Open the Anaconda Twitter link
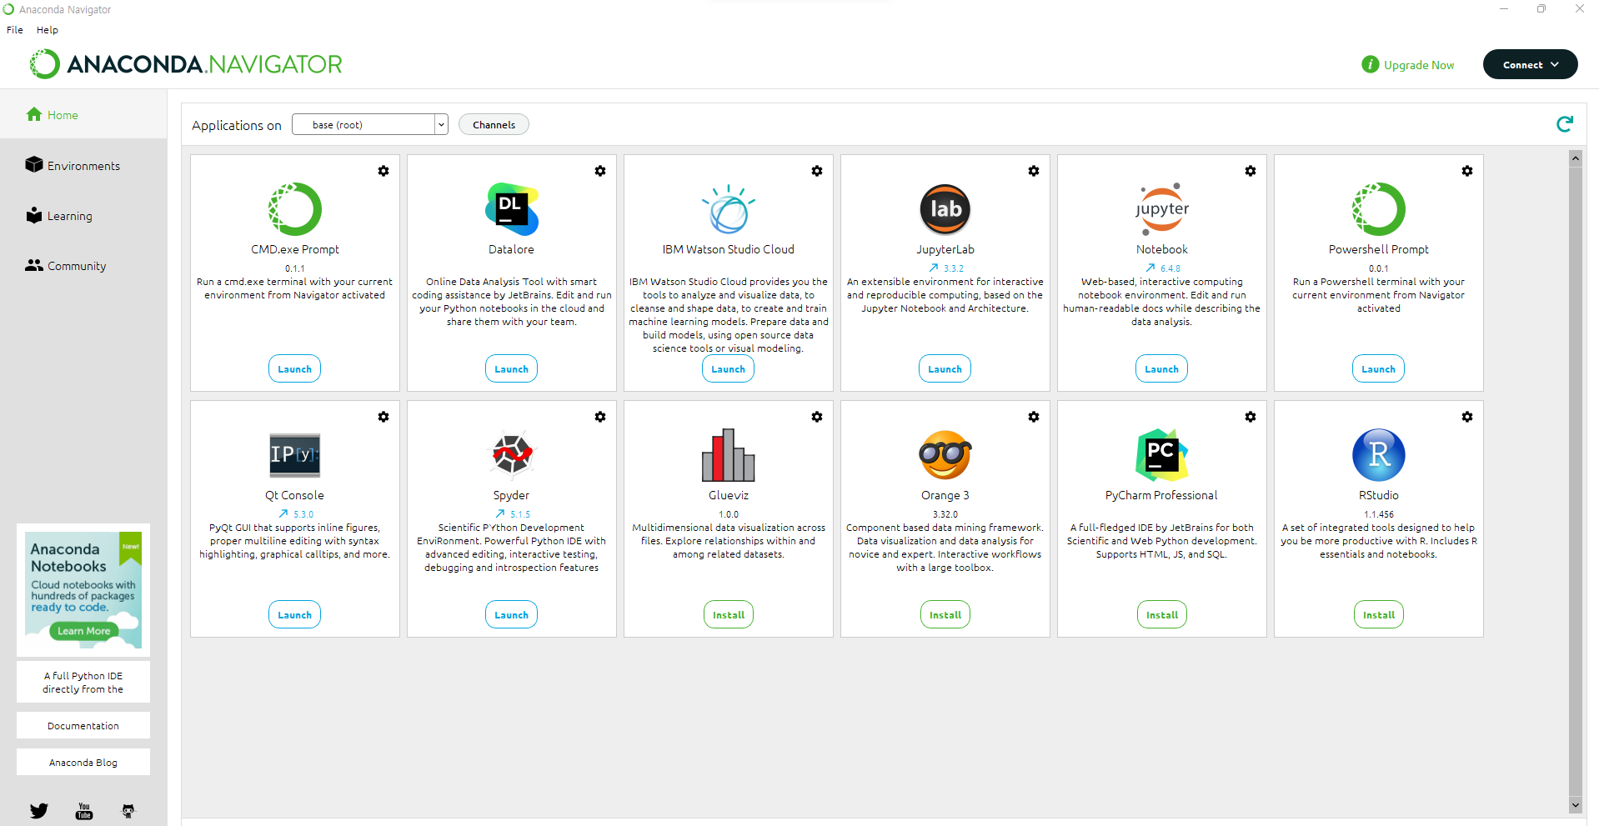This screenshot has height=826, width=1599. (39, 810)
